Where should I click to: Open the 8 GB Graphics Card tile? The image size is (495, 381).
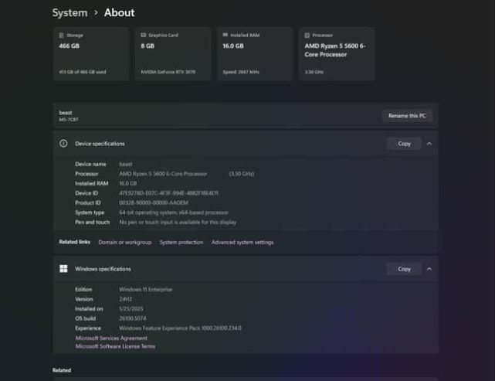pyautogui.click(x=173, y=53)
